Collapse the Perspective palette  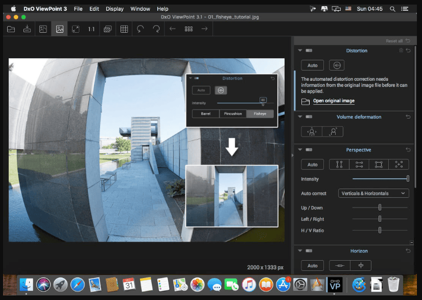coord(300,149)
